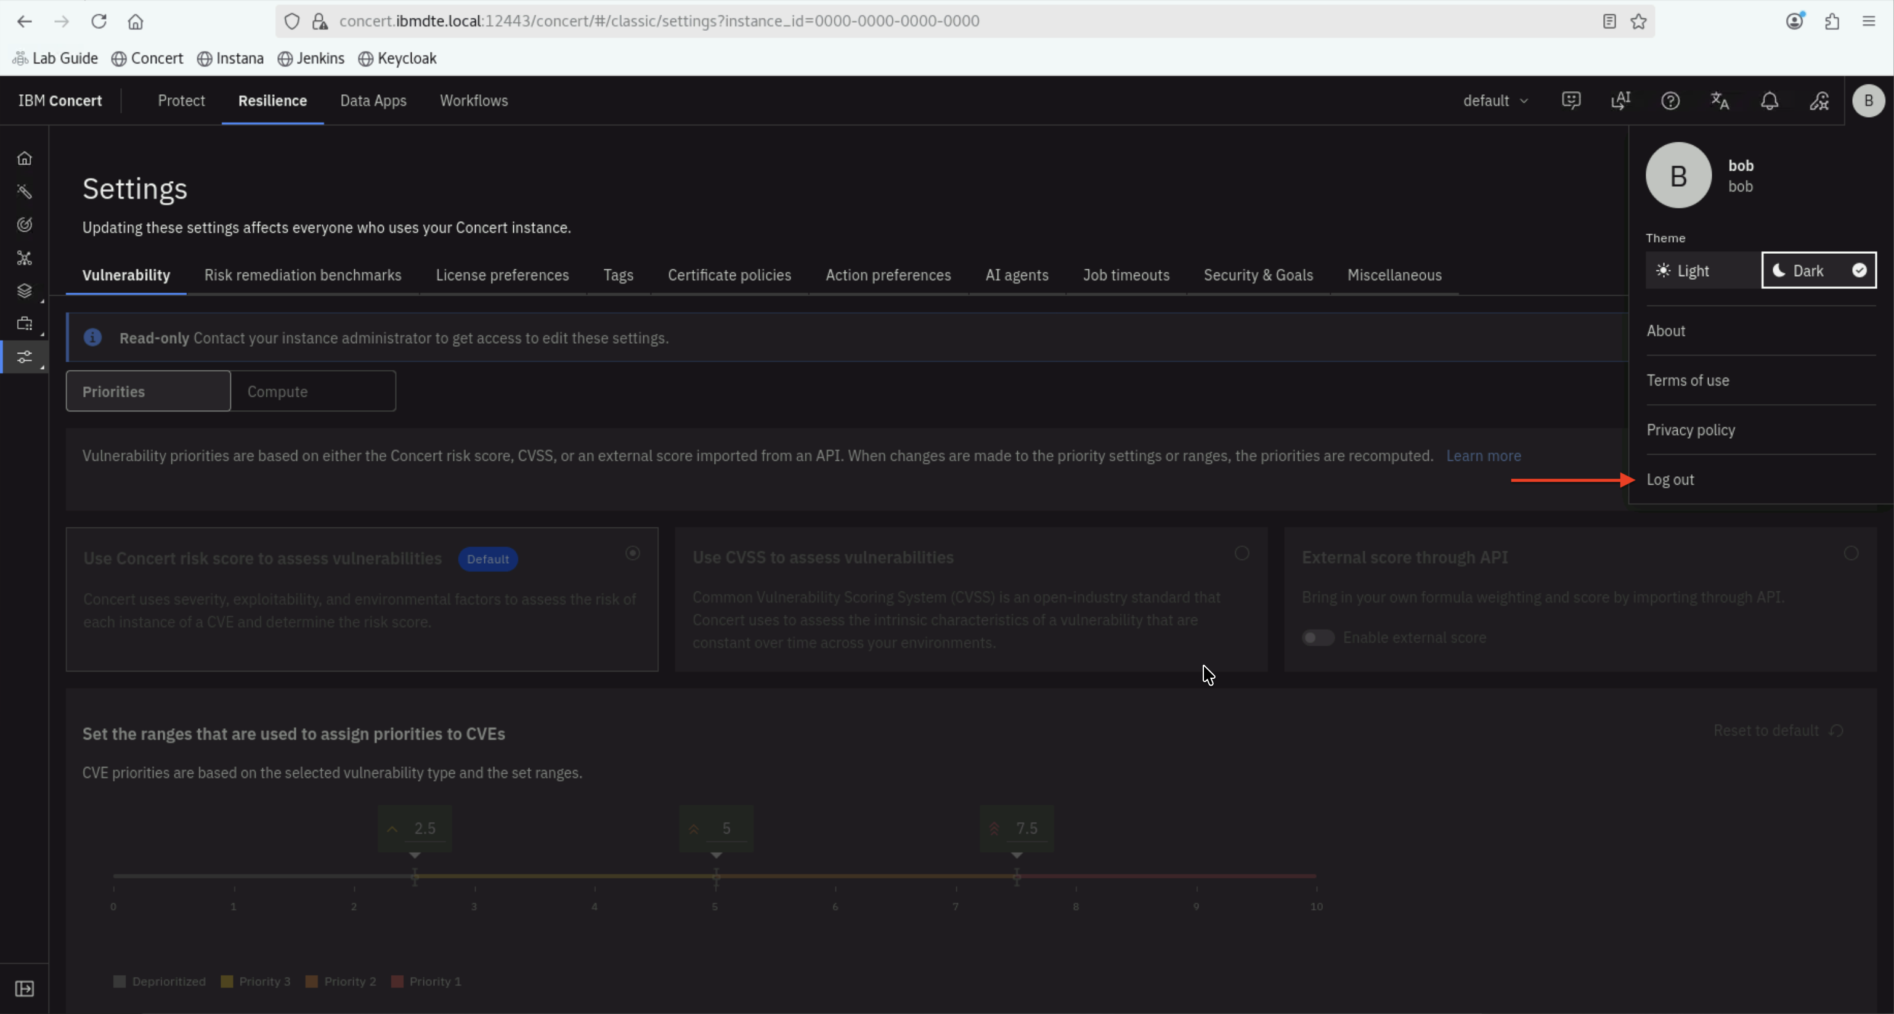Viewport: 1894px width, 1014px height.
Task: Open the Security & Goals tab
Action: pos(1258,275)
